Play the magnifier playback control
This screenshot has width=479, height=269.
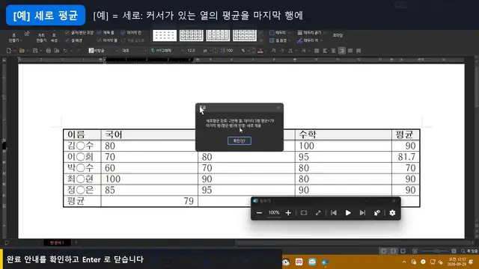pos(348,213)
